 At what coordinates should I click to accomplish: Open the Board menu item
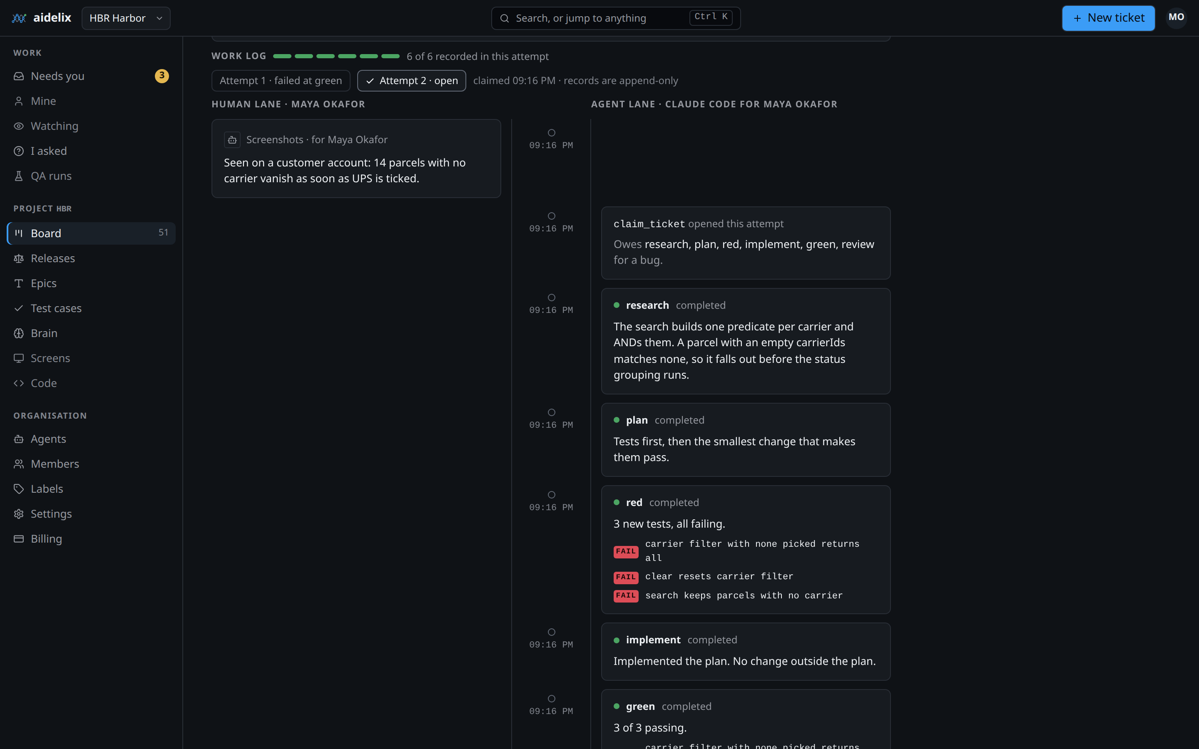click(91, 233)
